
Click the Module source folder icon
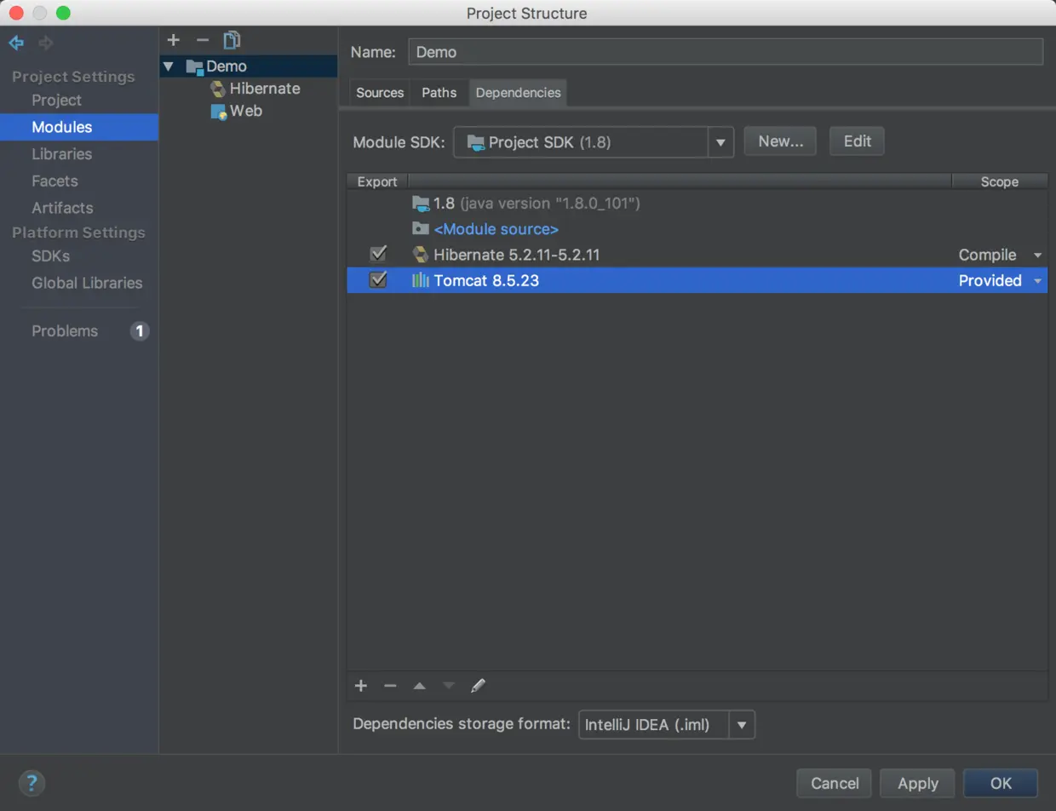421,229
